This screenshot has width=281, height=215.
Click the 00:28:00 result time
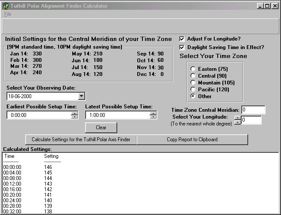[12, 206]
